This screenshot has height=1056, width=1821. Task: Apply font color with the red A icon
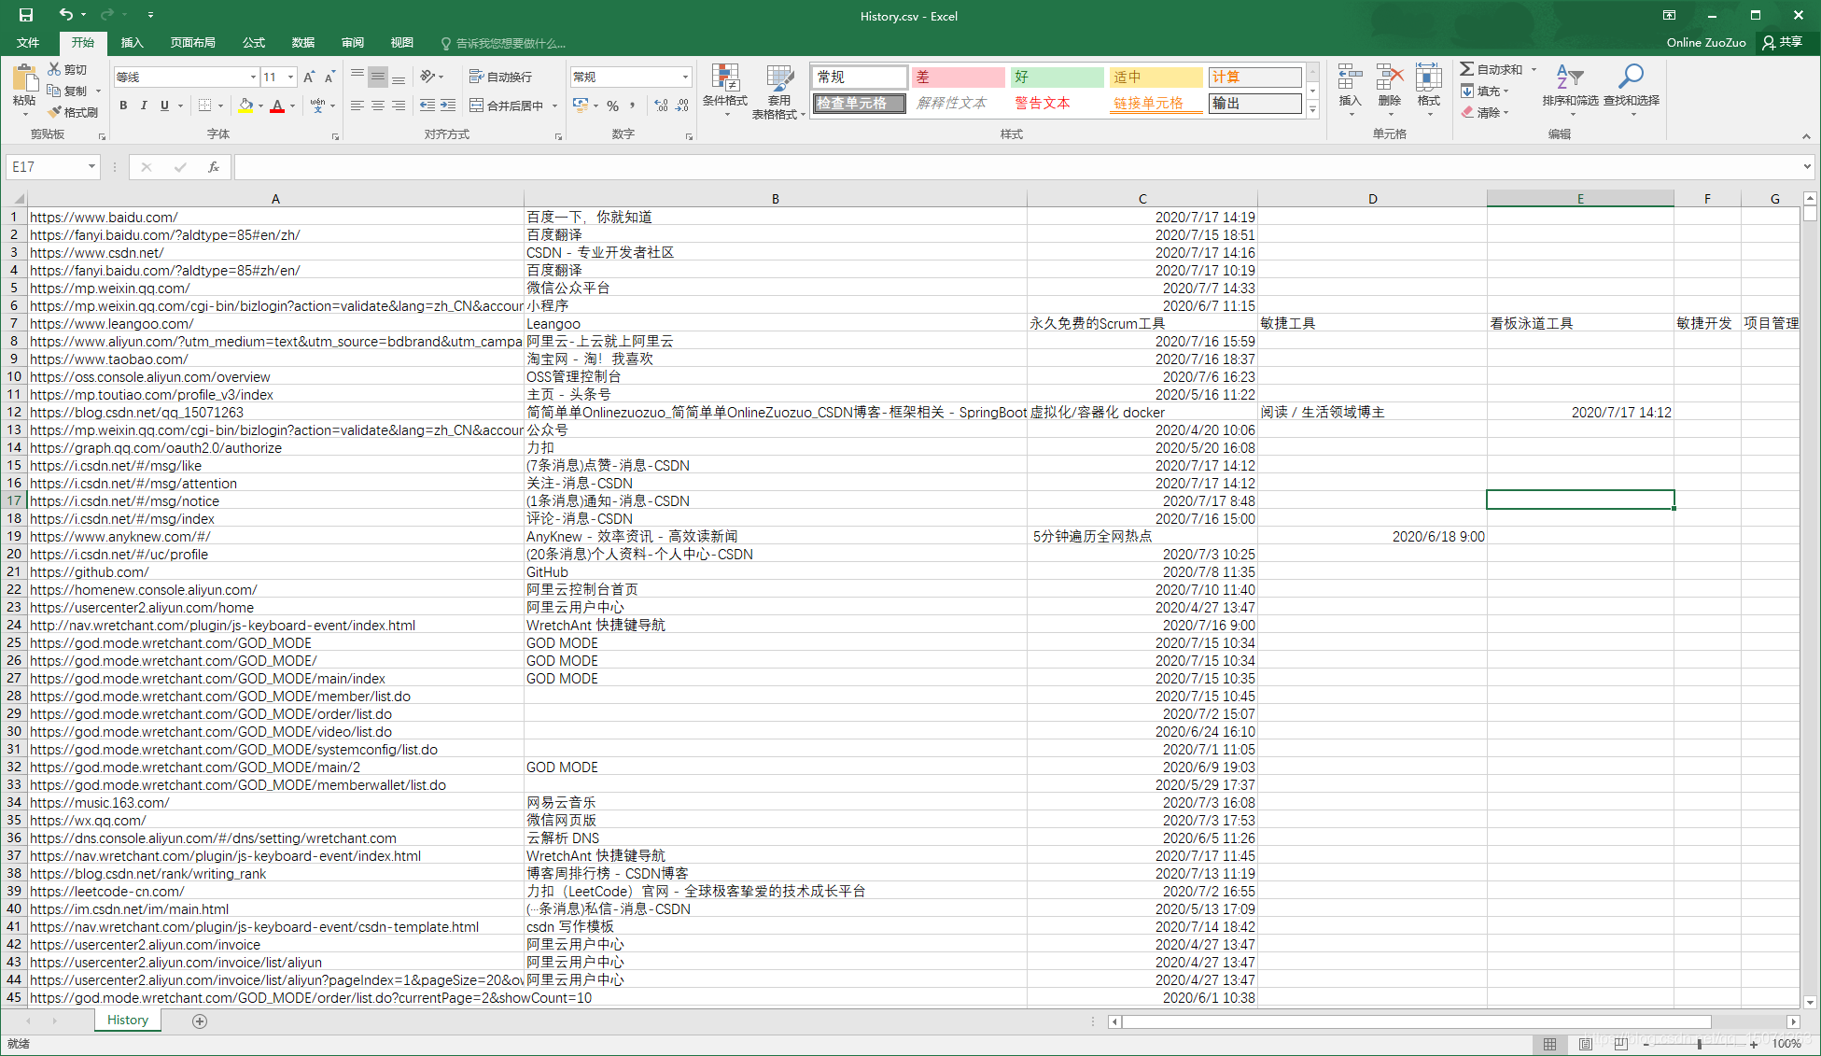(x=277, y=106)
